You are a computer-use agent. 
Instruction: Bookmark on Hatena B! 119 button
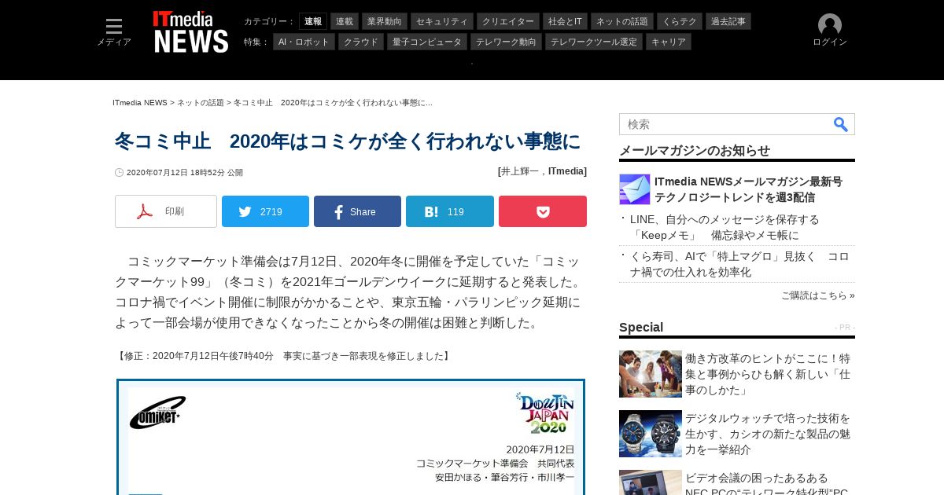(450, 211)
